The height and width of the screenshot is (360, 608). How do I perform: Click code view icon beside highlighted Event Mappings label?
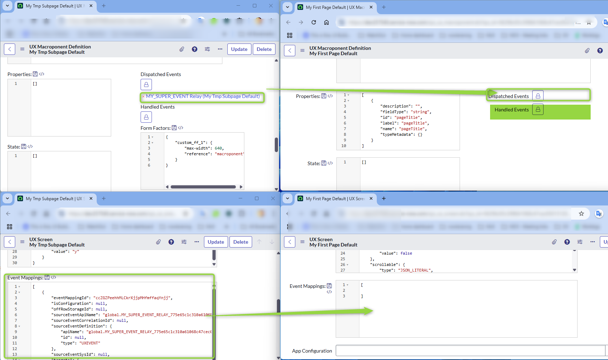pyautogui.click(x=53, y=278)
